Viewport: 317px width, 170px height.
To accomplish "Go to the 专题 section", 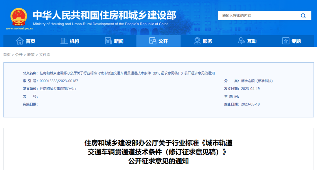I will [296, 41].
